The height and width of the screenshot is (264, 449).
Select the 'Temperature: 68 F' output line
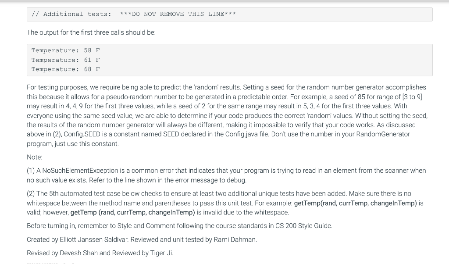pos(65,69)
